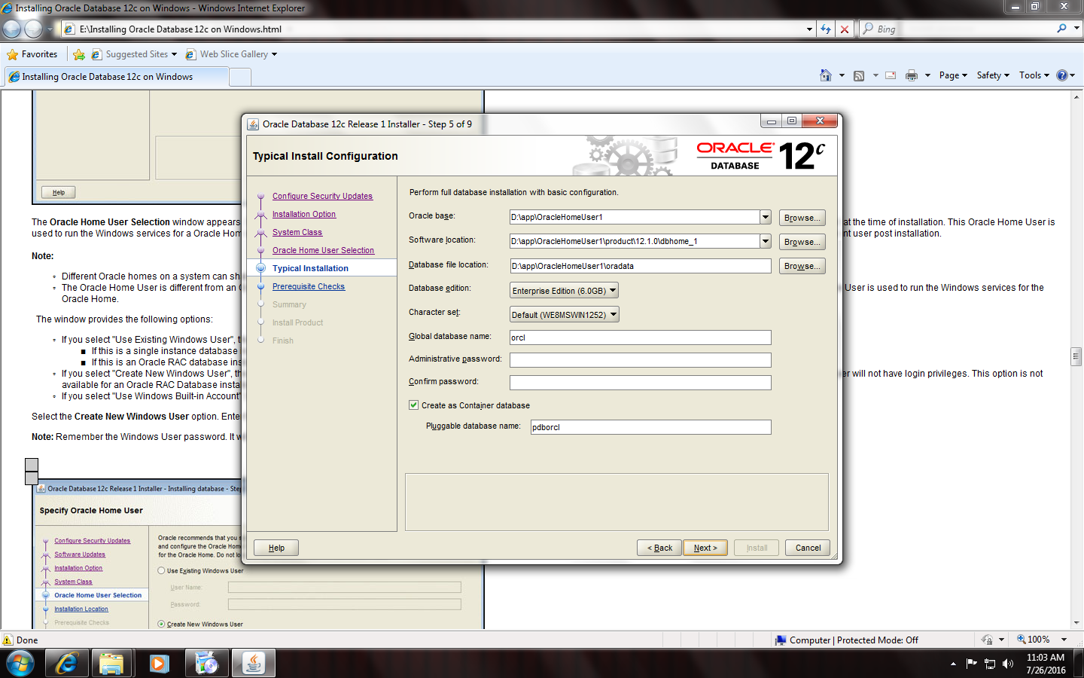Image resolution: width=1084 pixels, height=678 pixels.
Task: Open Windows Explorer from the taskbar
Action: click(111, 664)
